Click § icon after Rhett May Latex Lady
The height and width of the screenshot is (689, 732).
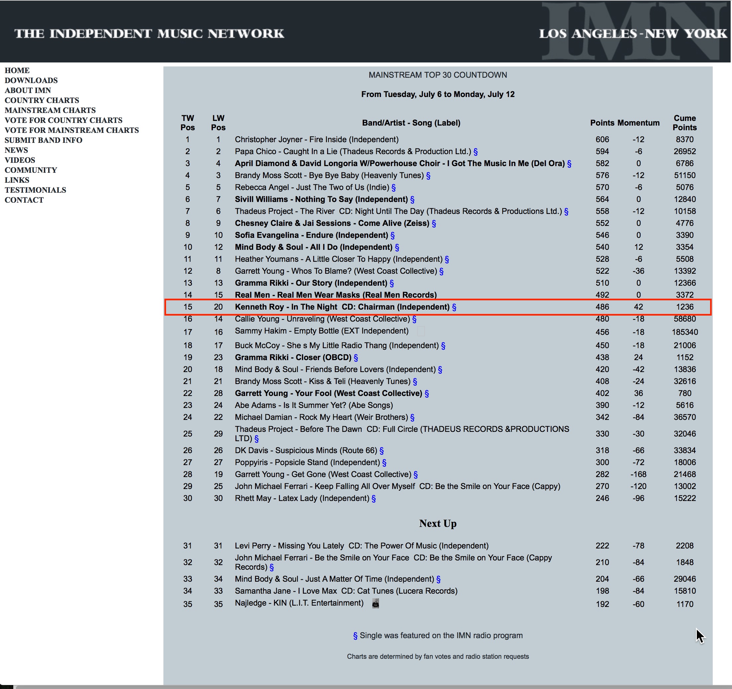(x=374, y=499)
